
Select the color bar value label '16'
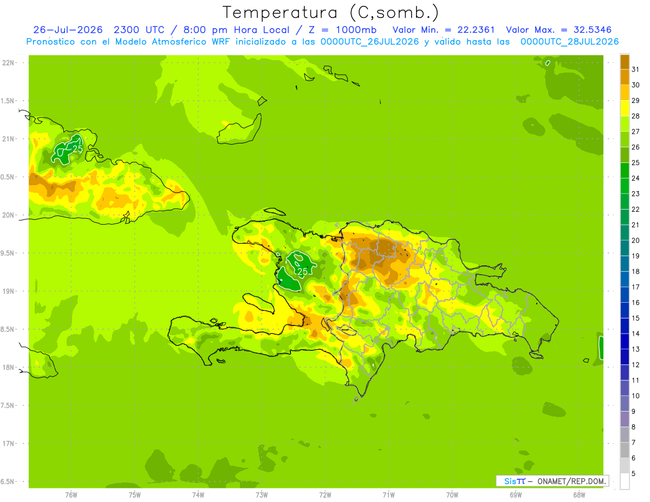[x=635, y=302]
